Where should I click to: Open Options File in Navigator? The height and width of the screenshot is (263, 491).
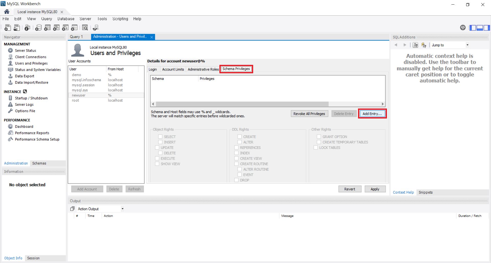pyautogui.click(x=25, y=111)
